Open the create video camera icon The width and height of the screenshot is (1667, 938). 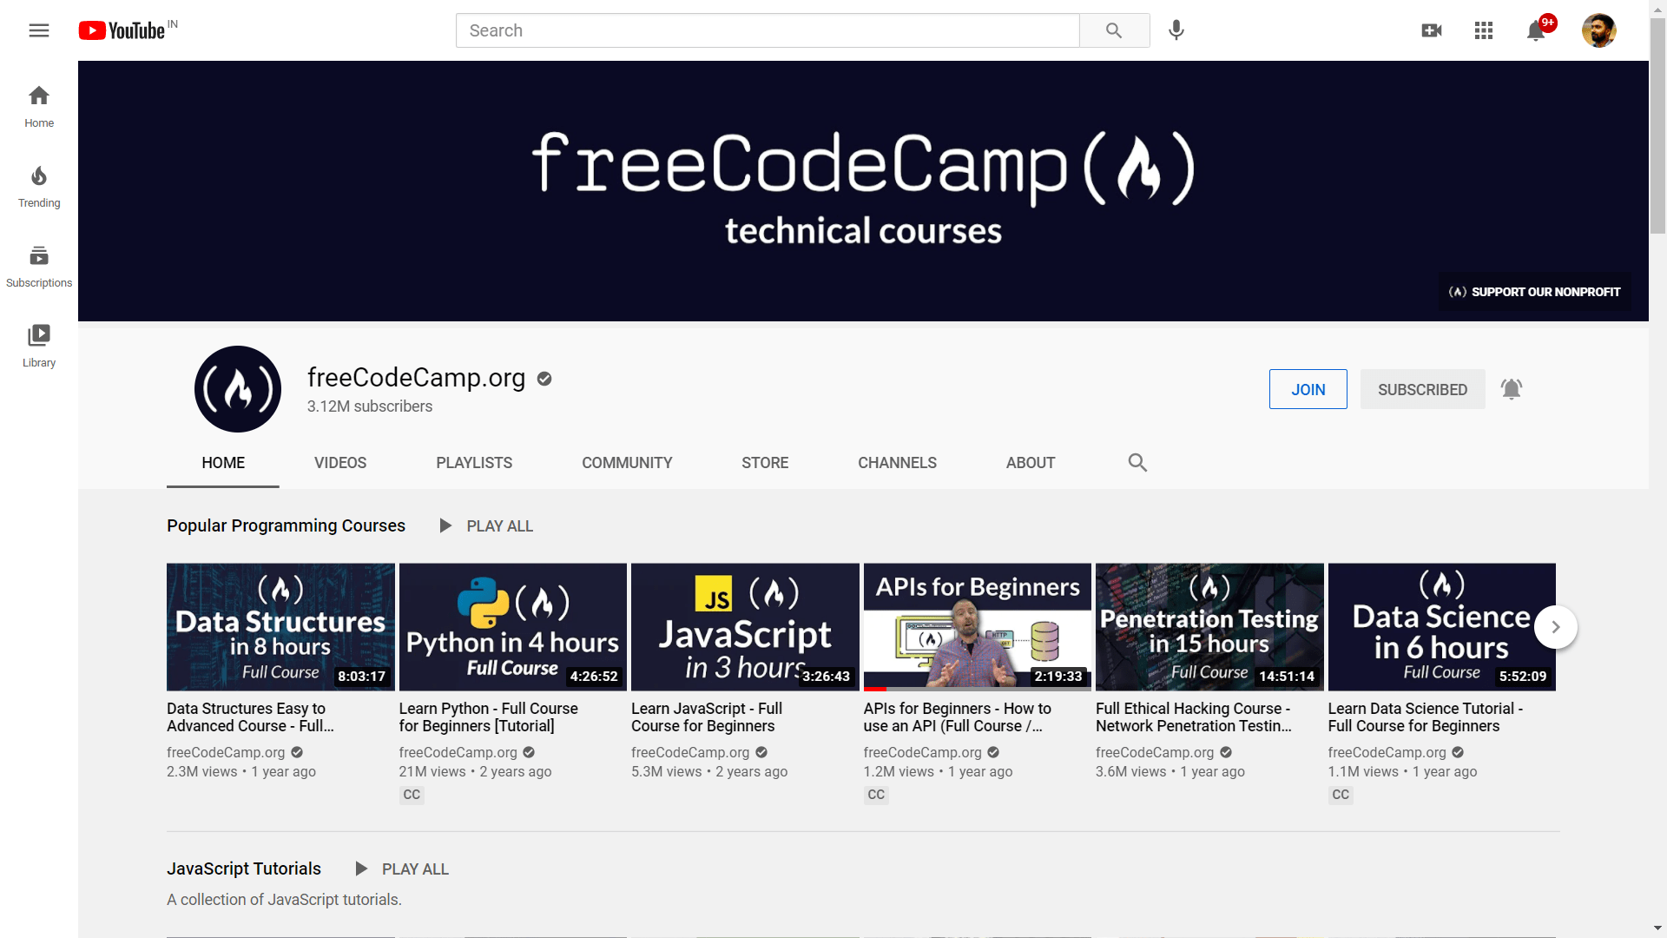click(1431, 30)
